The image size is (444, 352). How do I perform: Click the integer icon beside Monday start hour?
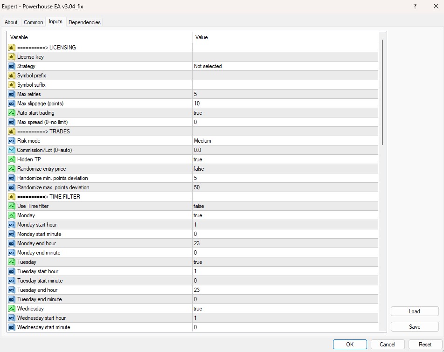(x=11, y=225)
